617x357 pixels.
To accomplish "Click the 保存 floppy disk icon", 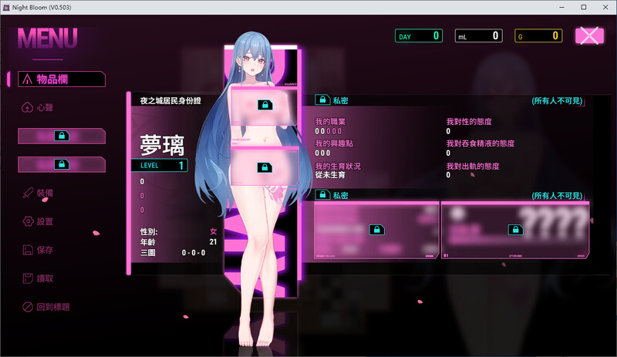I will [x=28, y=250].
